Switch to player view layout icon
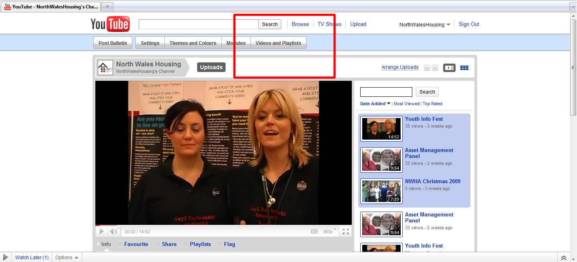577x262 pixels. coord(449,68)
